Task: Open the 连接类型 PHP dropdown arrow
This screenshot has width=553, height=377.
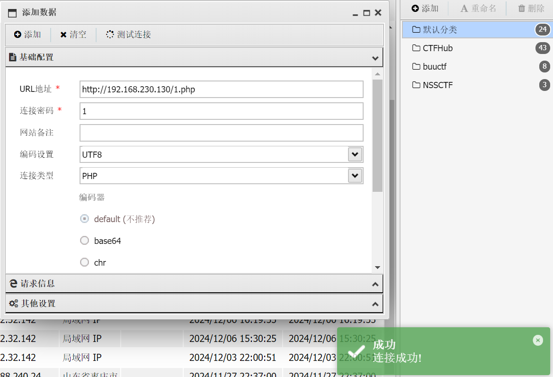Action: click(x=355, y=176)
